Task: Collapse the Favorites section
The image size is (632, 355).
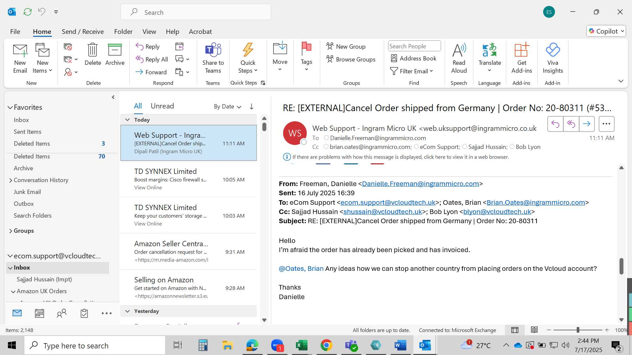Action: [x=10, y=107]
